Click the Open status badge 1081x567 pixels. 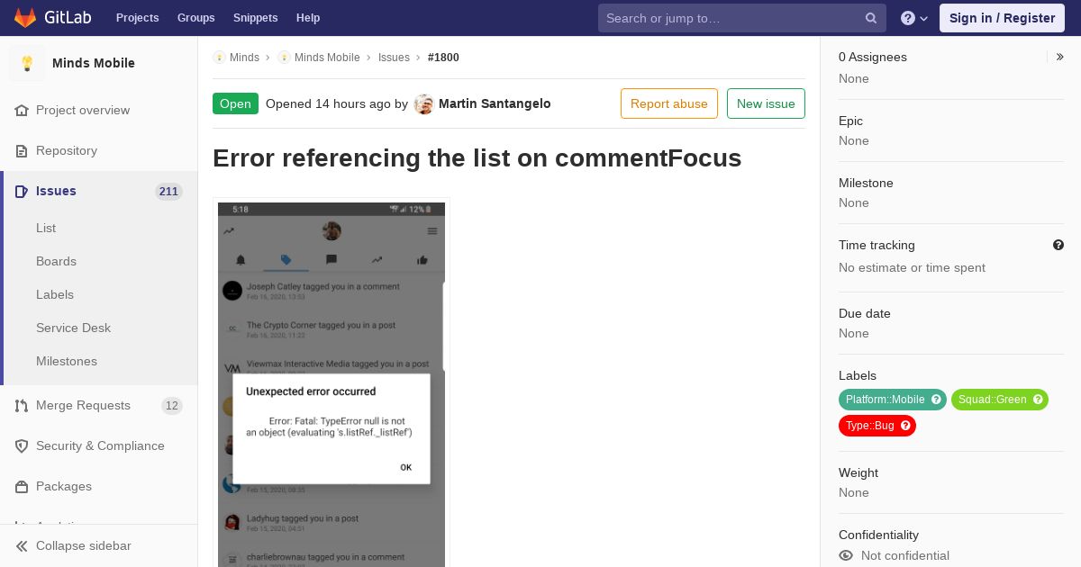pos(235,103)
